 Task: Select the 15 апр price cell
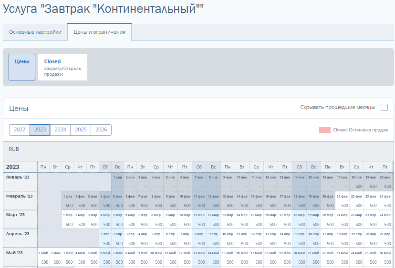[299, 238]
